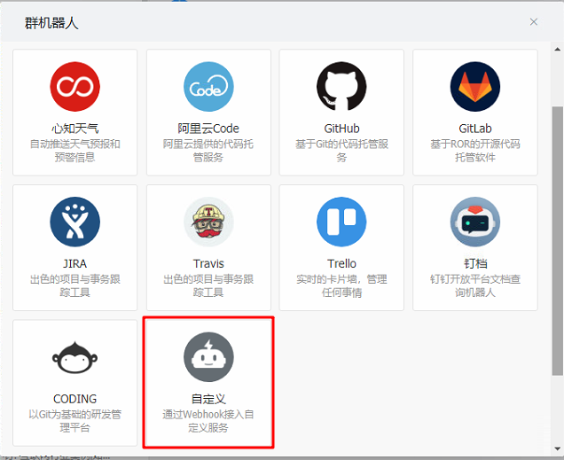Click the JIRA card title
The image size is (564, 460).
point(74,264)
